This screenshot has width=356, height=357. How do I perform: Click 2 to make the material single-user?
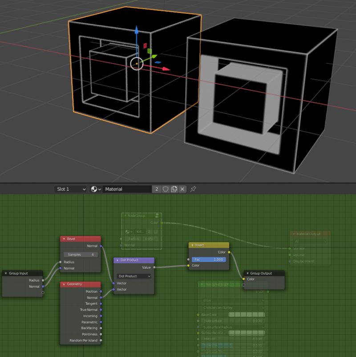pos(157,189)
